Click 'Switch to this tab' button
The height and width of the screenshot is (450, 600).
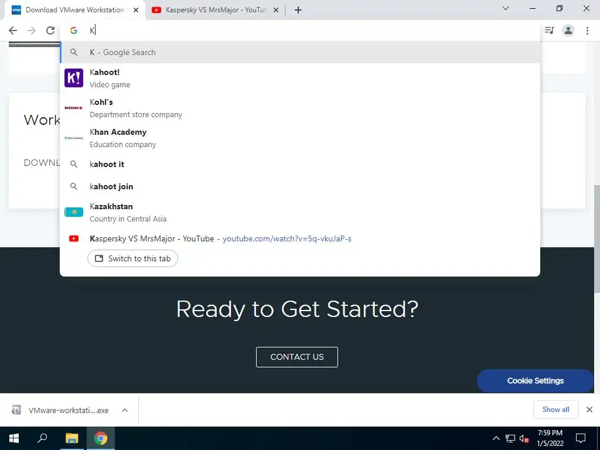[x=132, y=258]
